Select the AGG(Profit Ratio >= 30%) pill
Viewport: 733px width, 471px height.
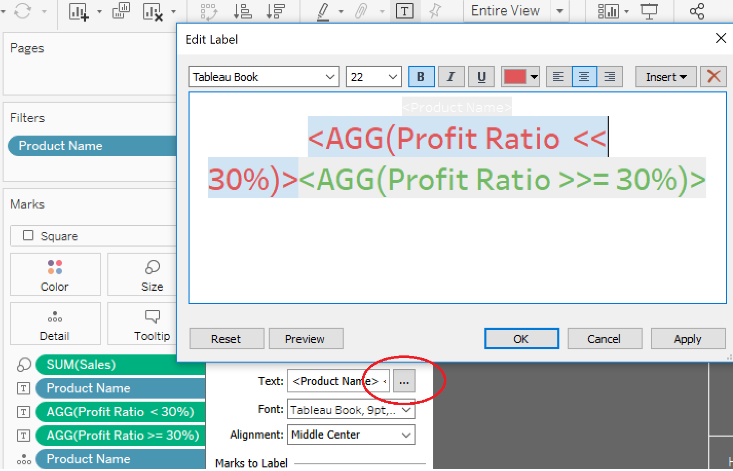pyautogui.click(x=121, y=436)
